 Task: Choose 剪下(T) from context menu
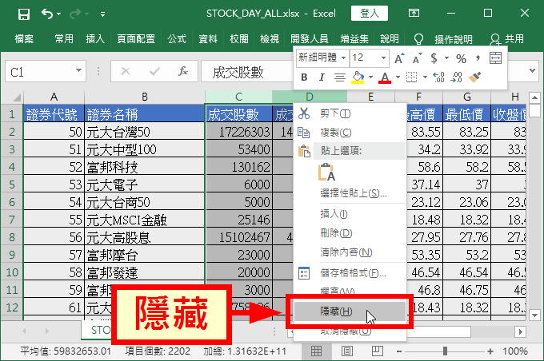pyautogui.click(x=350, y=113)
